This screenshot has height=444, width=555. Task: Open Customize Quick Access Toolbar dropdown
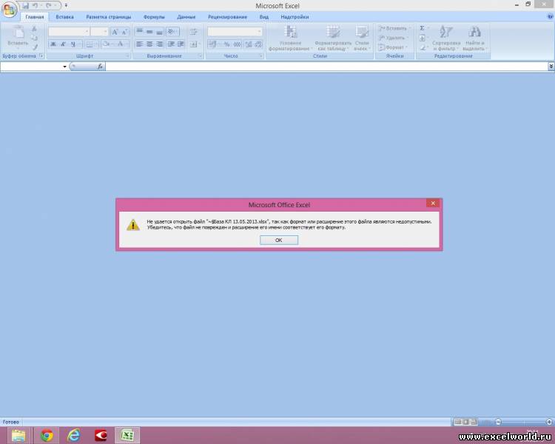(66, 6)
